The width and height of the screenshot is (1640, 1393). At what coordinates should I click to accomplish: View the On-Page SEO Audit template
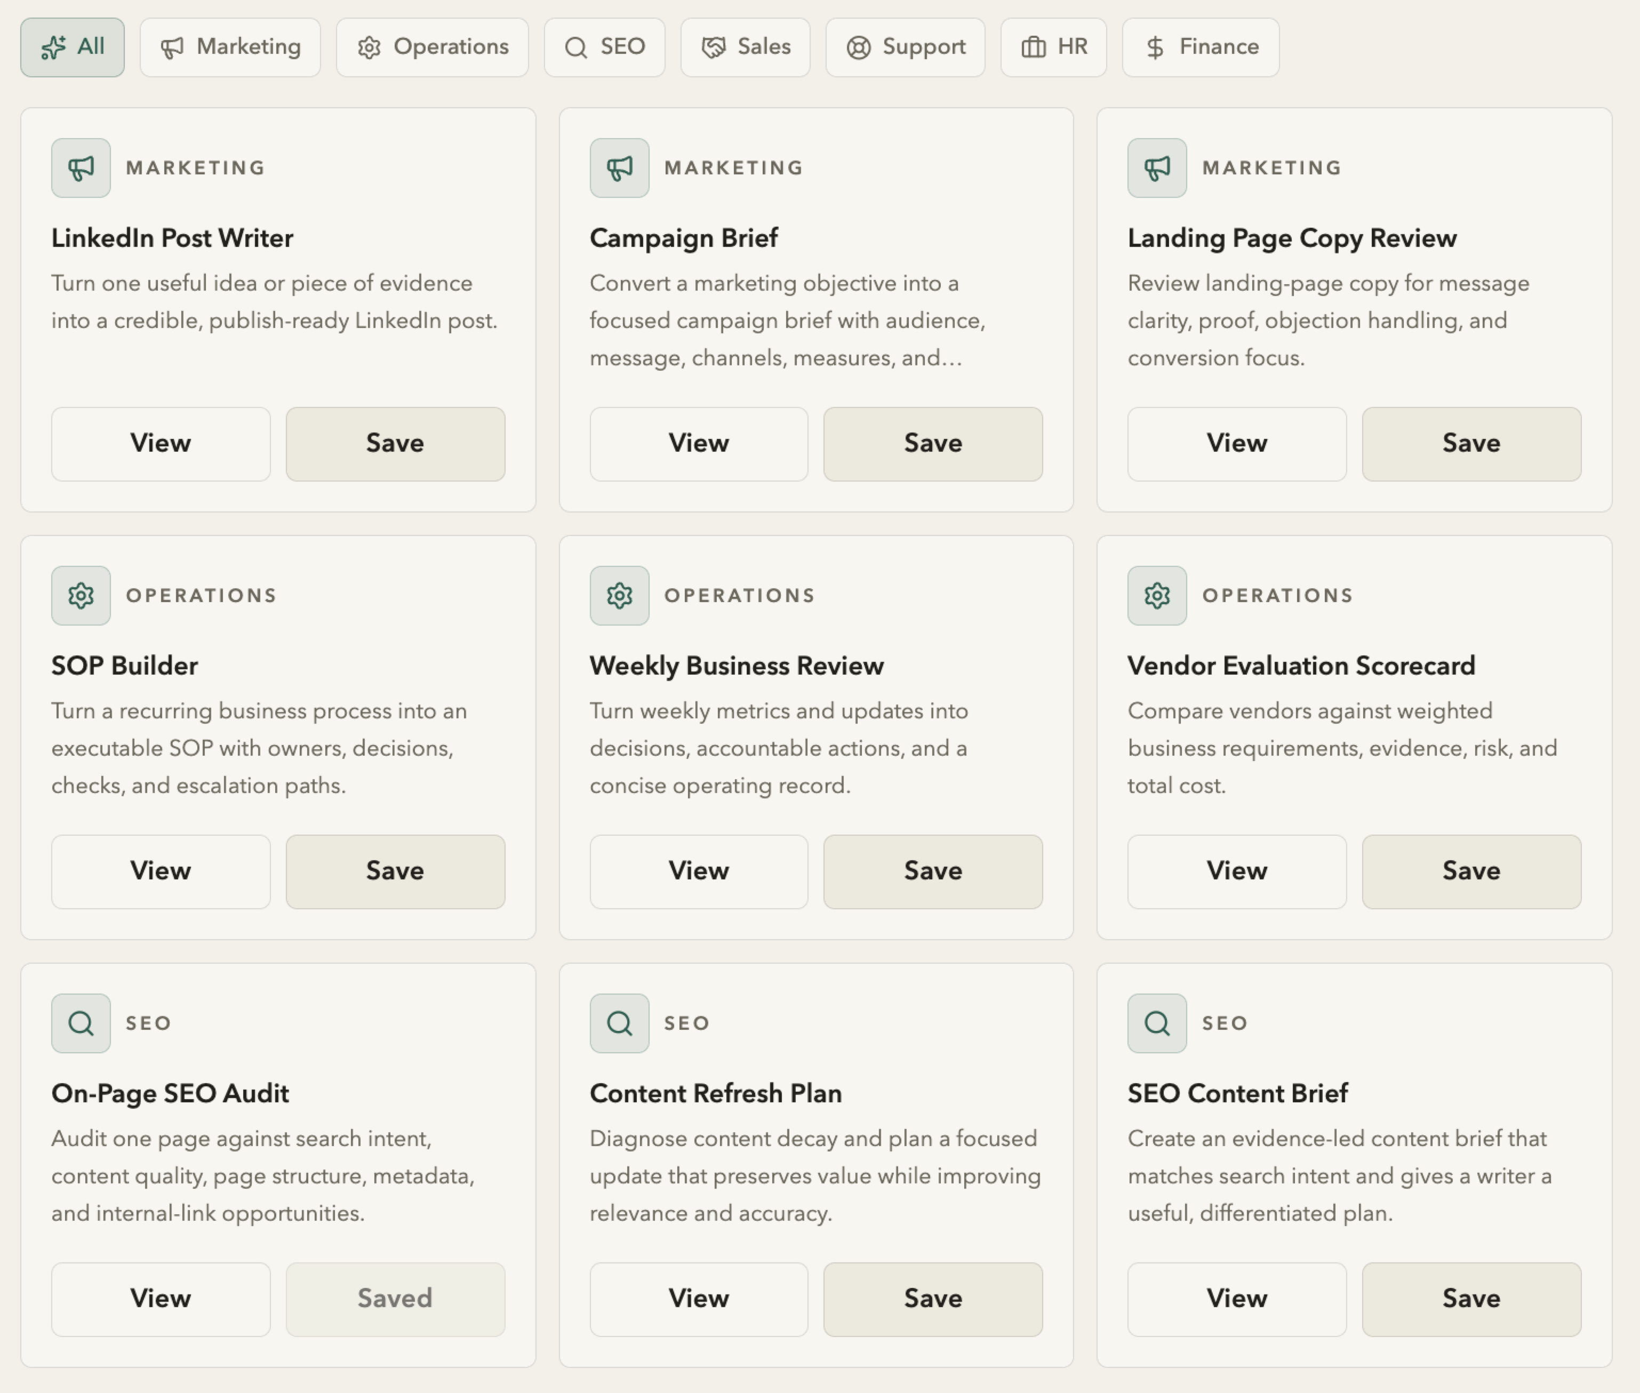(x=161, y=1299)
